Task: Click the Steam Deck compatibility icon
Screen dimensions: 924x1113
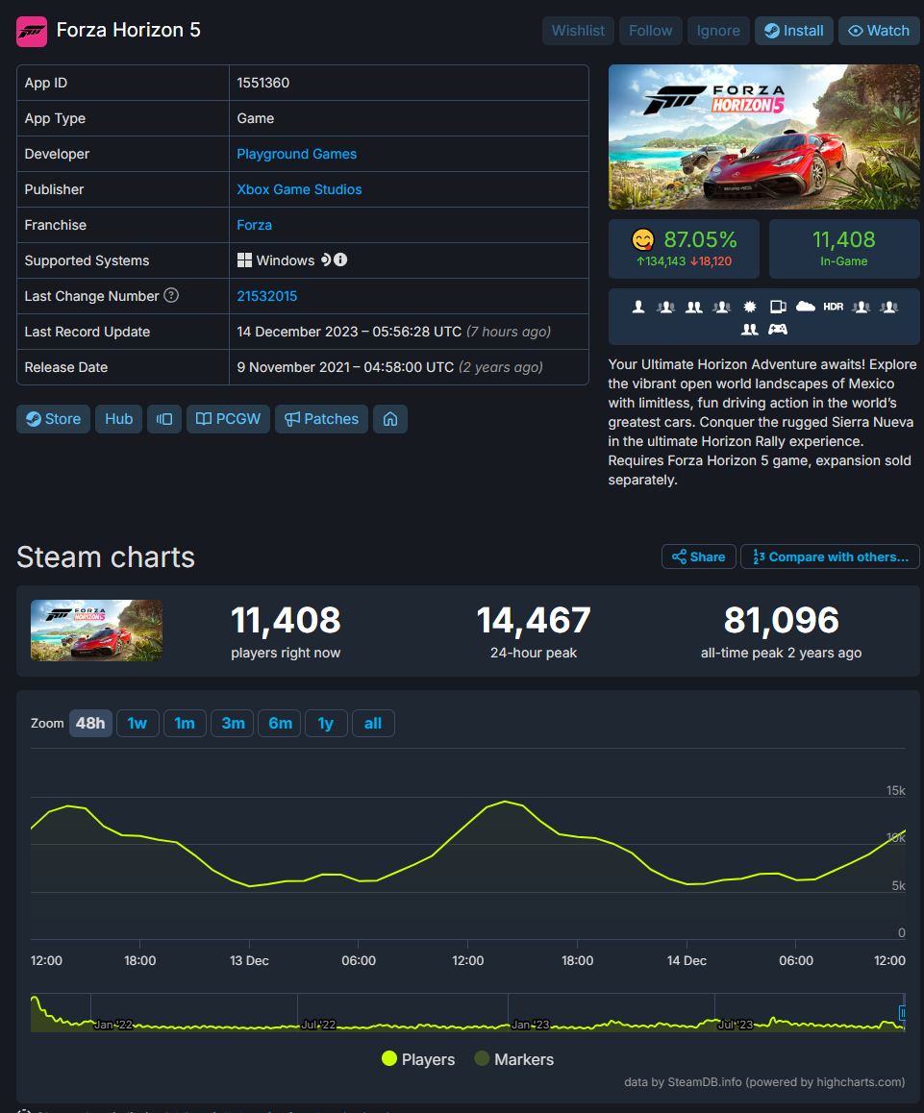Action: [326, 260]
